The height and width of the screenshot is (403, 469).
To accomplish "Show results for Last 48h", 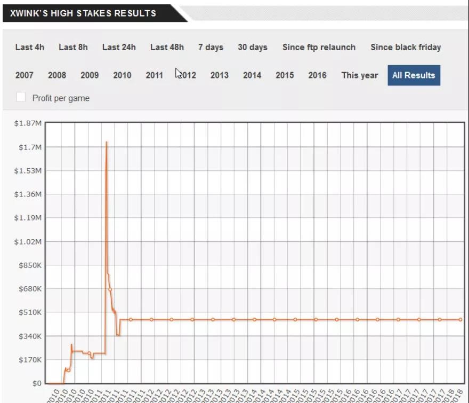I will pyautogui.click(x=167, y=48).
